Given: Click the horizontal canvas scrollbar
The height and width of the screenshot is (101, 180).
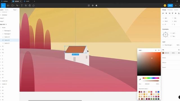Looking at the screenshot, I should 55,100.
